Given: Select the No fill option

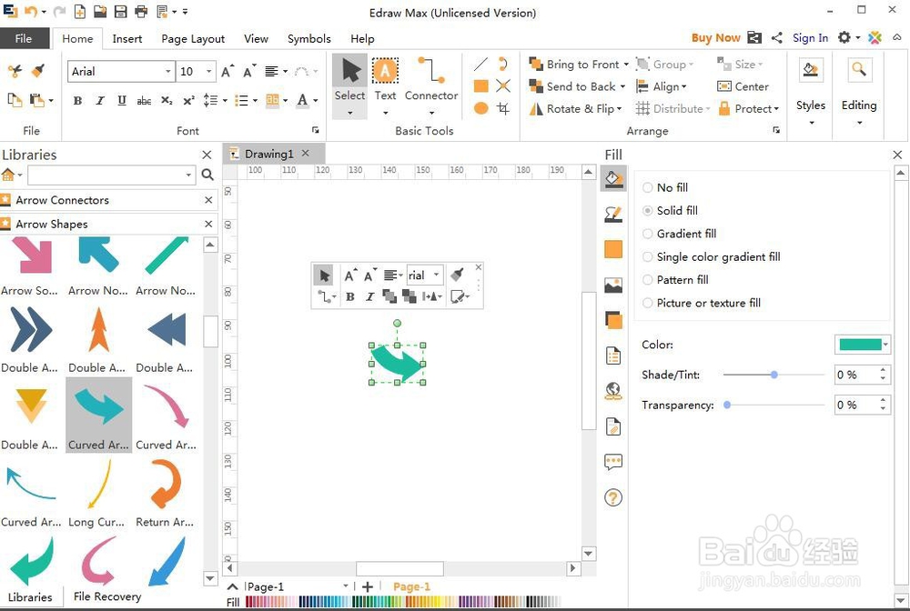Looking at the screenshot, I should click(665, 187).
